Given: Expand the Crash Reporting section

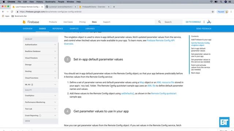Looking at the screenshot, I should pos(41,116).
